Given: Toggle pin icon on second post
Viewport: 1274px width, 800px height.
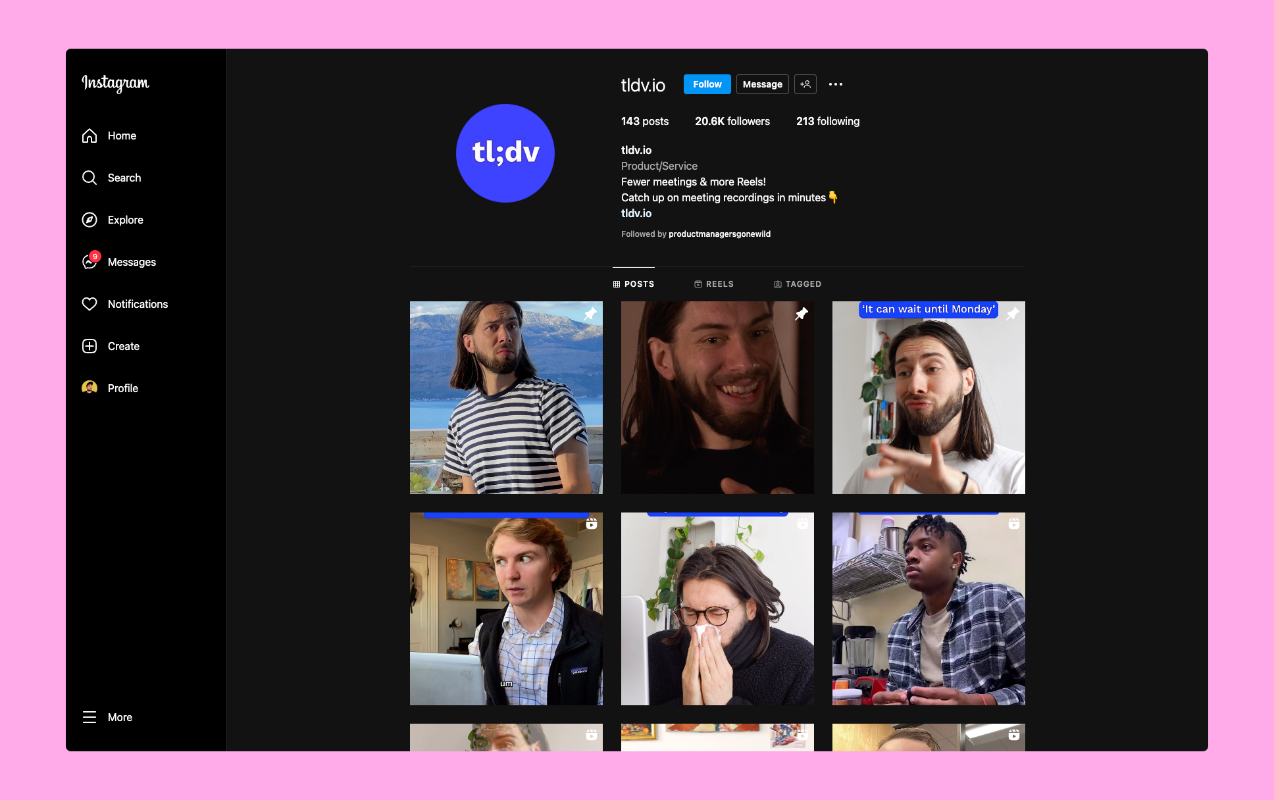Looking at the screenshot, I should 800,313.
